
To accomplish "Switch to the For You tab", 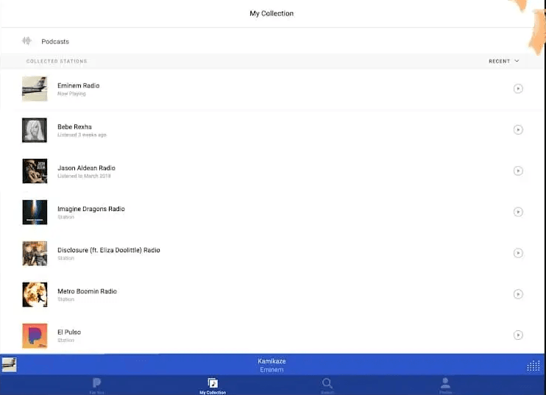I will (x=97, y=386).
